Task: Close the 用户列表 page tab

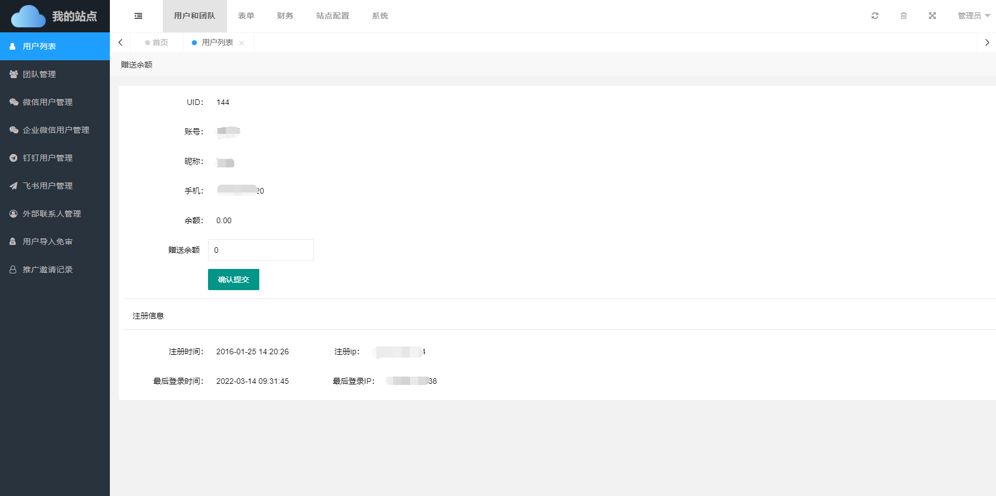Action: (x=241, y=44)
